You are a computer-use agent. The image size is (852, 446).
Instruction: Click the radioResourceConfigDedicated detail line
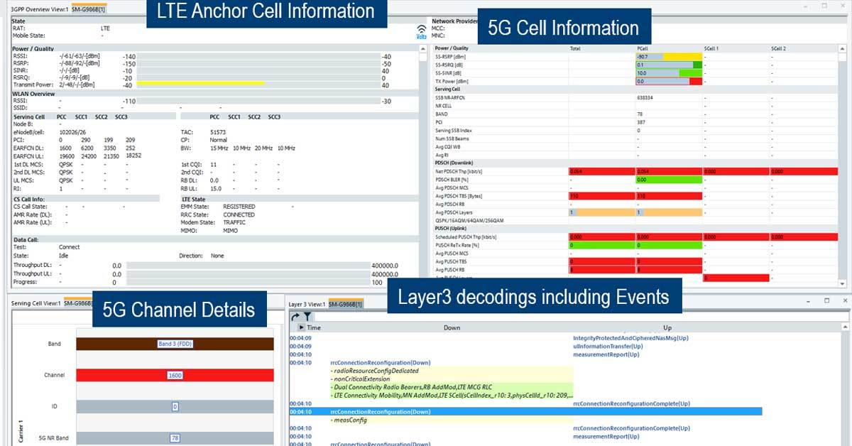click(x=376, y=371)
